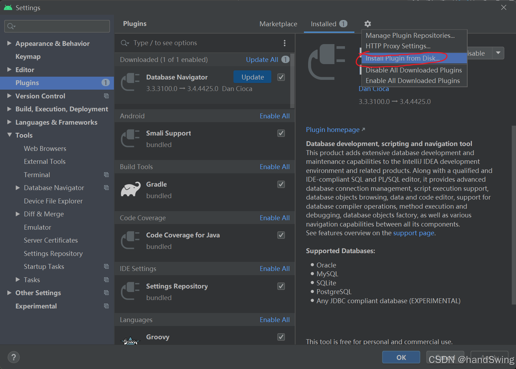Click the project-level icon beside Database Navigator
The height and width of the screenshot is (369, 516).
106,188
